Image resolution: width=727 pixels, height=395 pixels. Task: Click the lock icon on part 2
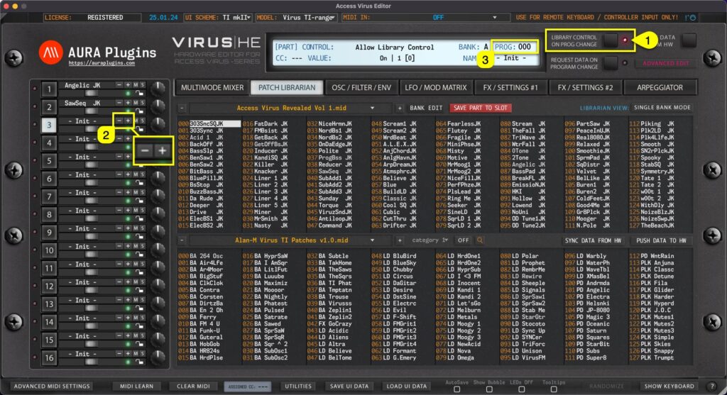139,111
